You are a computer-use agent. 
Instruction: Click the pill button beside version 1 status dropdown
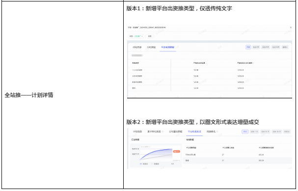tap(150, 36)
